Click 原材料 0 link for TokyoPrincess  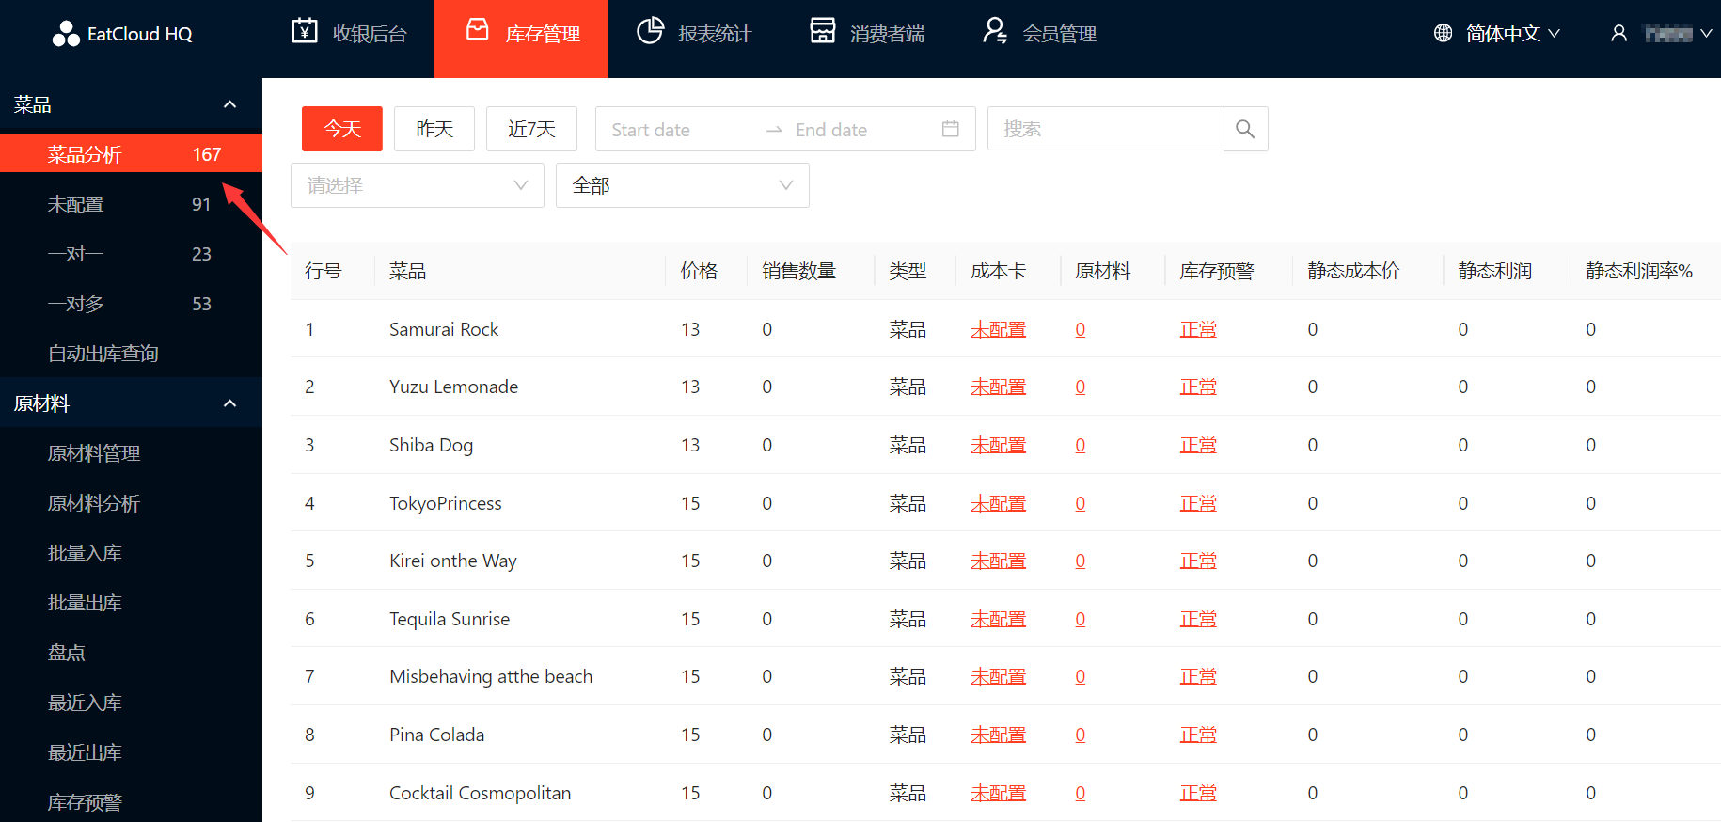click(x=1081, y=503)
